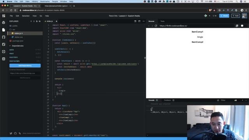Collapse the console panel chevron
249x140 pixels.
coord(246,100)
